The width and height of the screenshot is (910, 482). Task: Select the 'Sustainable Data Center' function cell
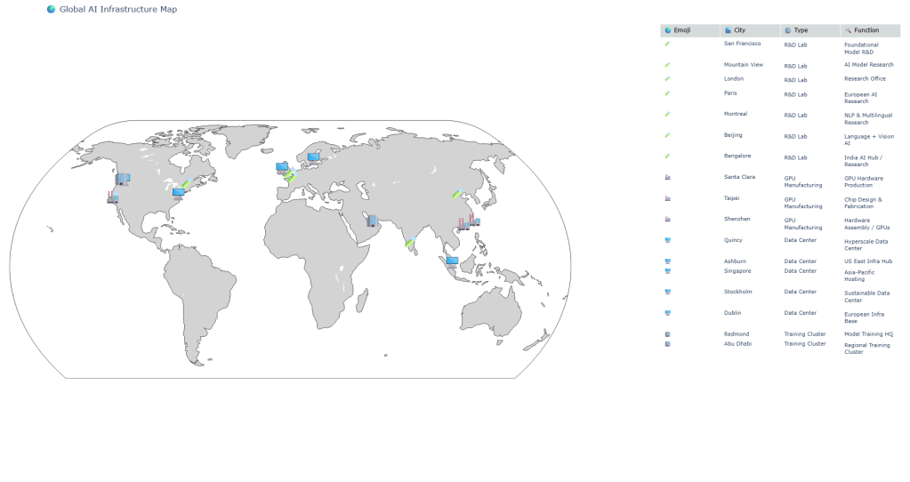[867, 296]
